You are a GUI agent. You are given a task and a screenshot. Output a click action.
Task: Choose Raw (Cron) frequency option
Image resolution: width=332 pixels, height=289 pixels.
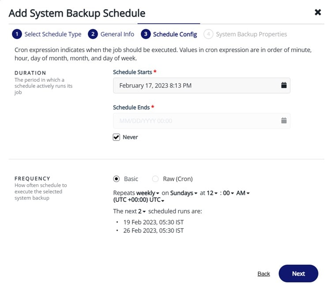click(155, 179)
